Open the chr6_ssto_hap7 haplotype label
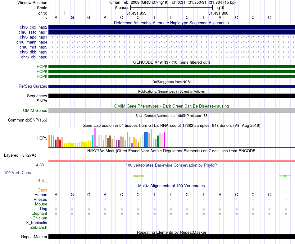The width and height of the screenshot is (295, 244). 33,32
